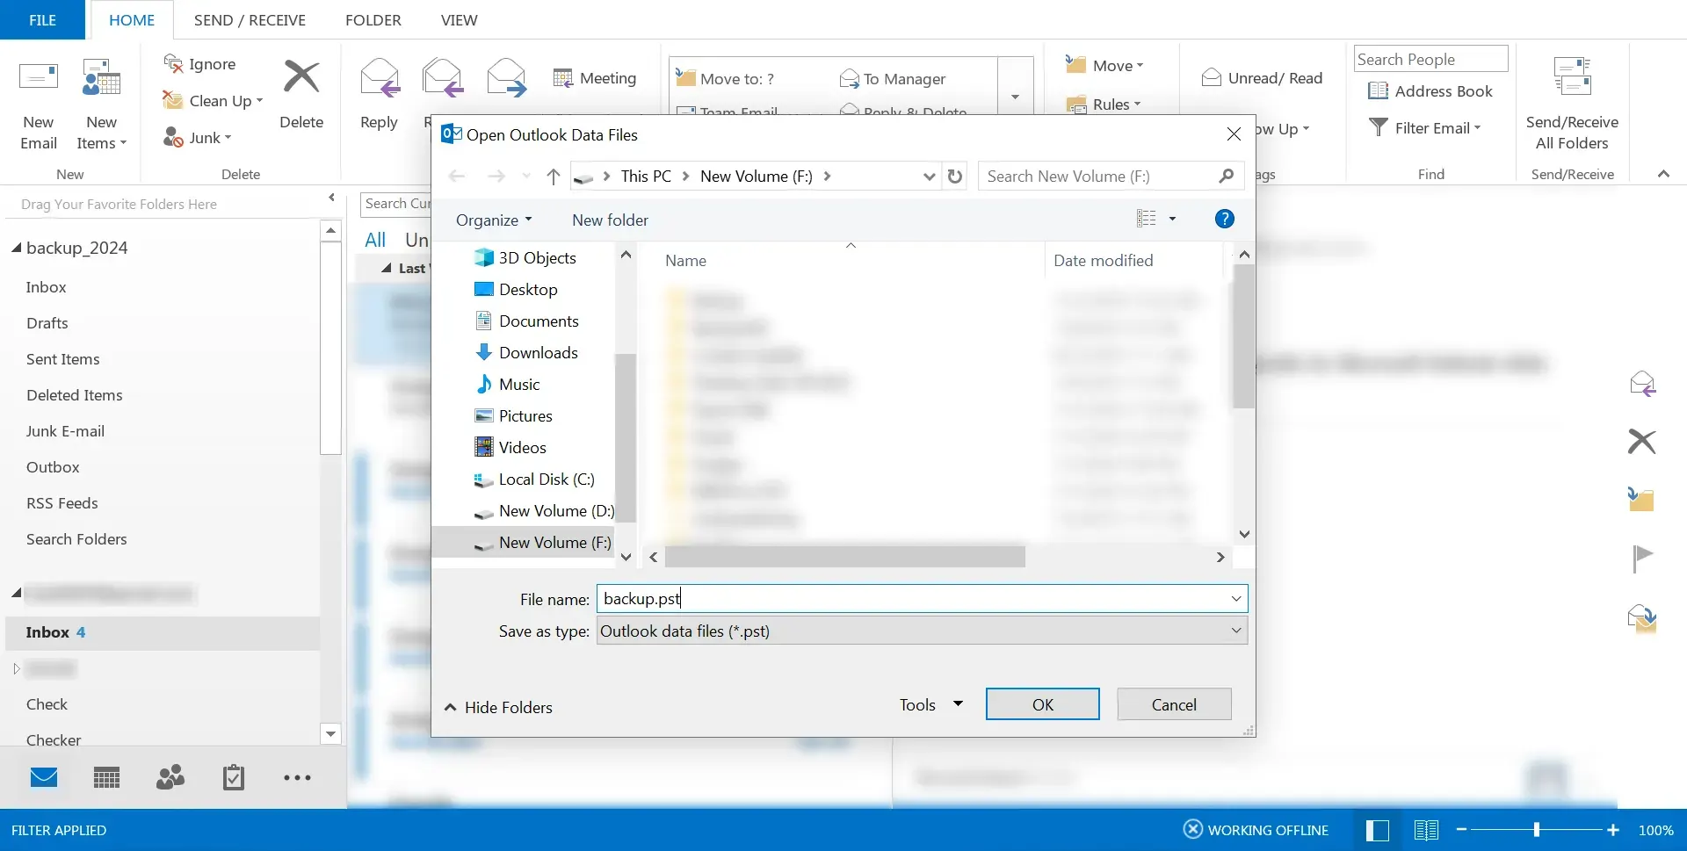Click the New Email icon
Viewport: 1687px width, 851px height.
[39, 77]
